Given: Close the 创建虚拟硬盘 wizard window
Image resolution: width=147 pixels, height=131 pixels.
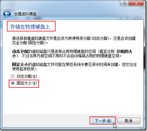Looking at the screenshot, I should [136, 3].
